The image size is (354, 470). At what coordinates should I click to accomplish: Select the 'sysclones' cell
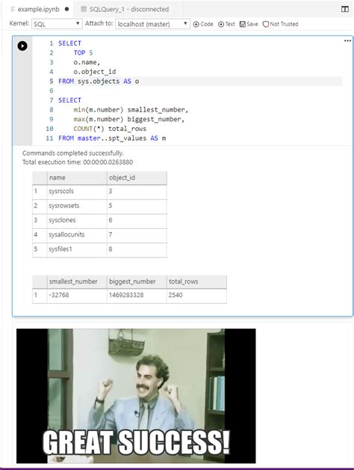[77, 220]
